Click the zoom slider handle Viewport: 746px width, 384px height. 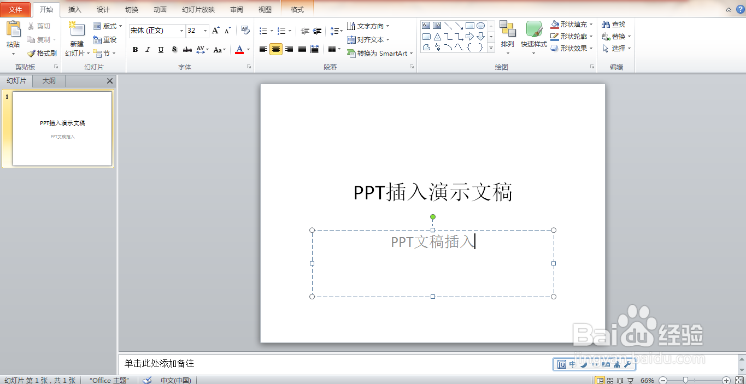point(685,380)
